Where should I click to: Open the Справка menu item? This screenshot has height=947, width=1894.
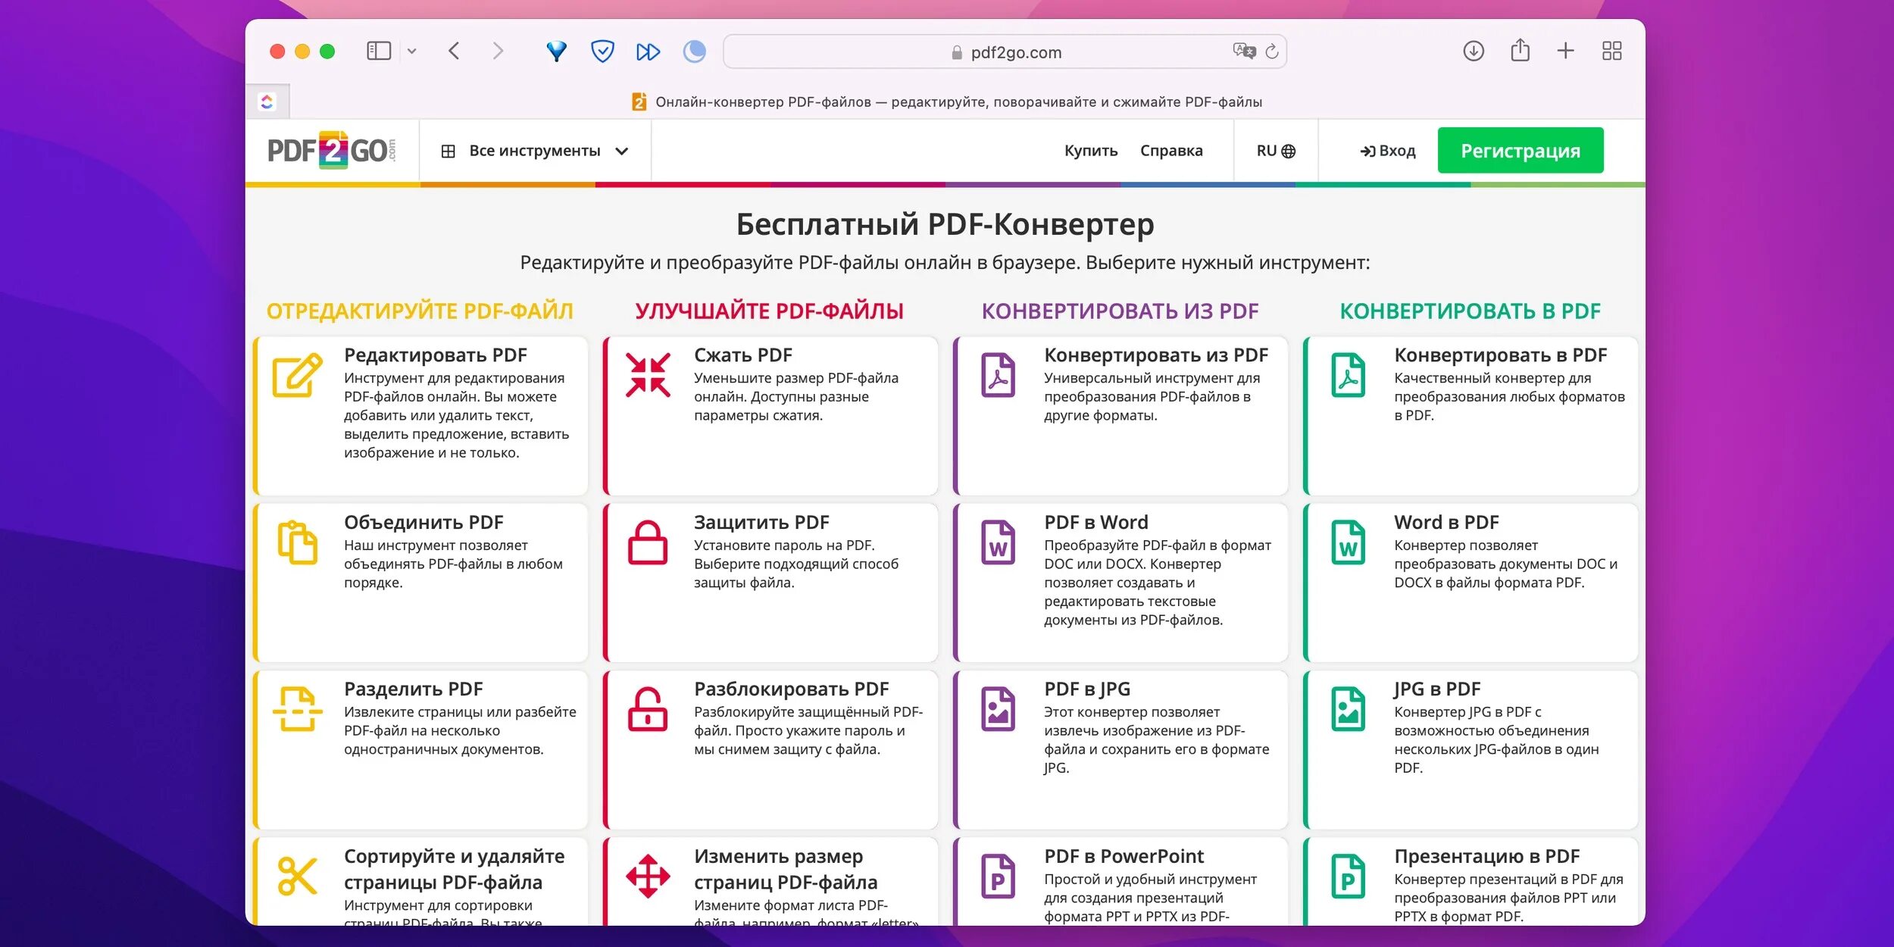(x=1171, y=151)
